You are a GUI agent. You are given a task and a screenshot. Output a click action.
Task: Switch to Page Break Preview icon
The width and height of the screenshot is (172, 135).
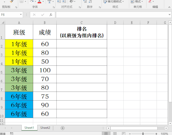point(124,134)
